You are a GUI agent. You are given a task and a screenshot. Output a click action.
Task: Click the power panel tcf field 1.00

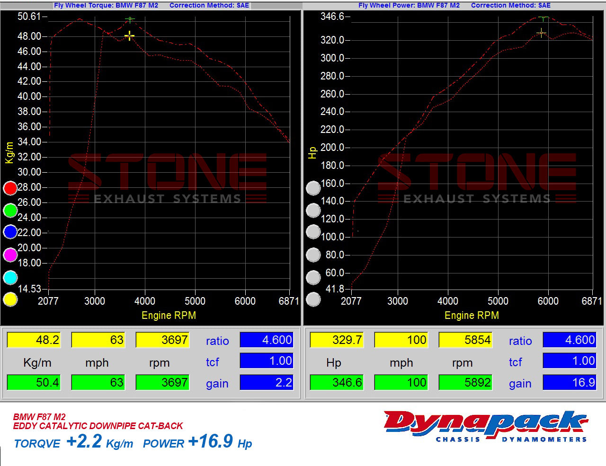click(570, 360)
